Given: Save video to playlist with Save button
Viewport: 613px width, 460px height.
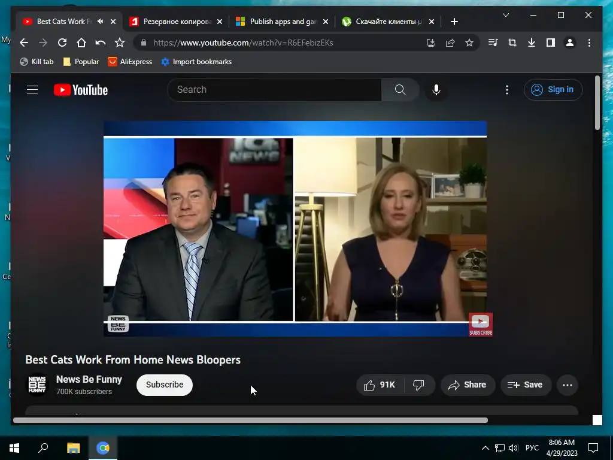Looking at the screenshot, I should pyautogui.click(x=526, y=385).
